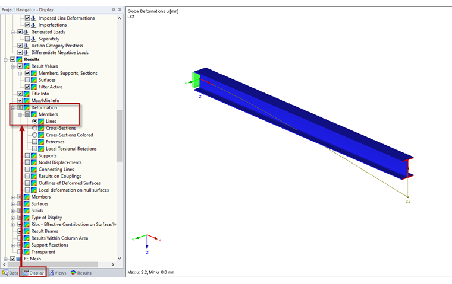Click the Generated Loads icon

coord(27,32)
